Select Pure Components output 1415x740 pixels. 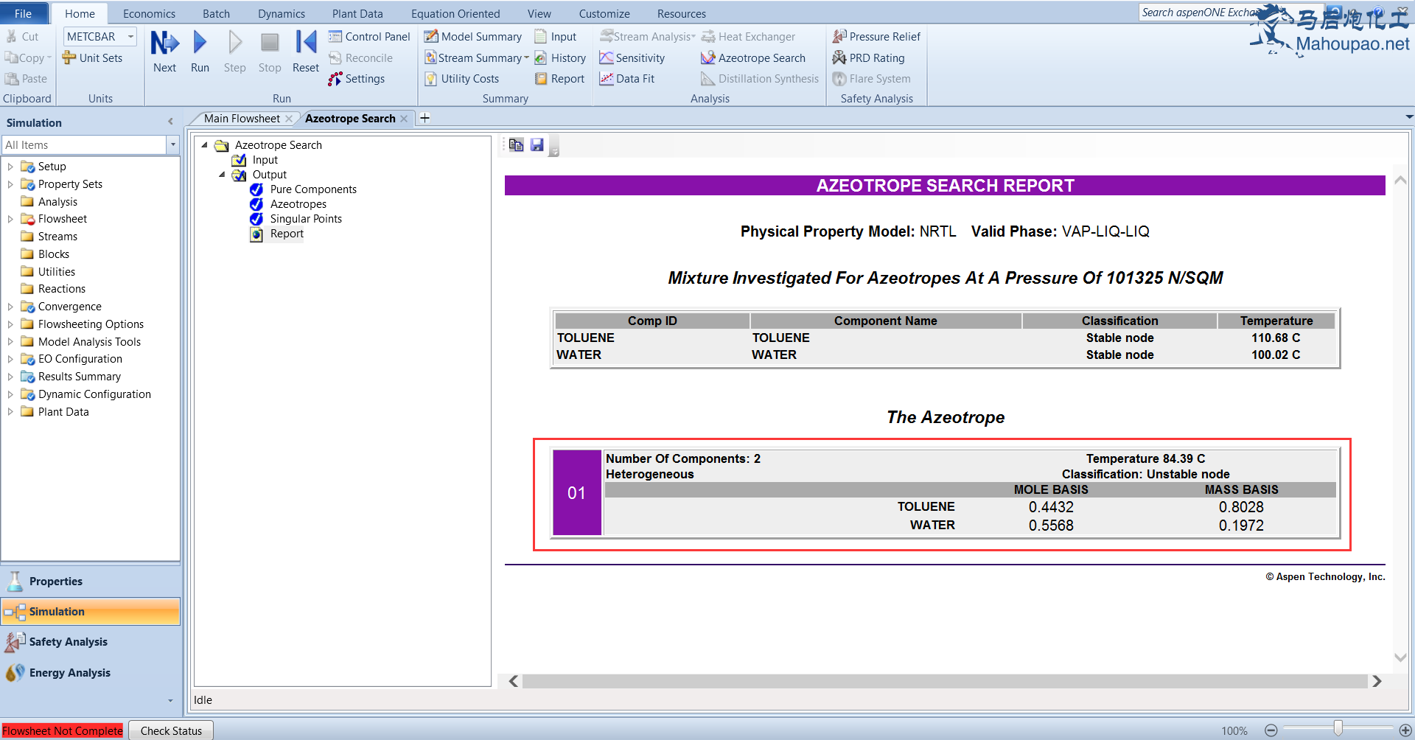click(313, 189)
